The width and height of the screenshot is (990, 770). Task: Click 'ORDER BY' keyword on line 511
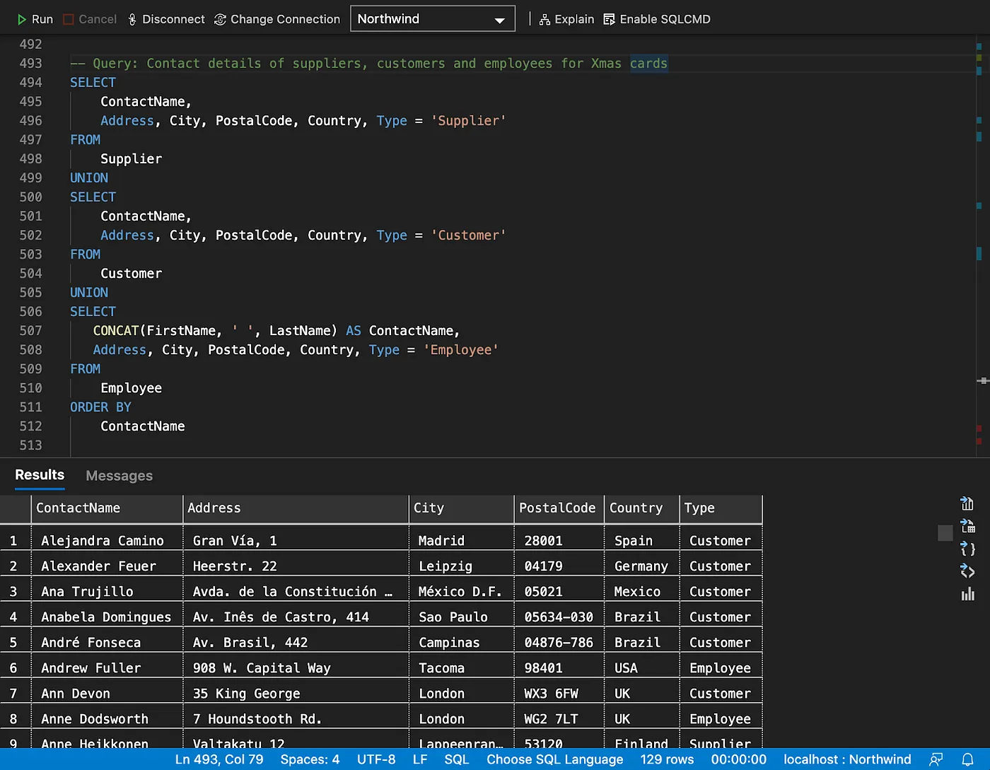pos(100,407)
